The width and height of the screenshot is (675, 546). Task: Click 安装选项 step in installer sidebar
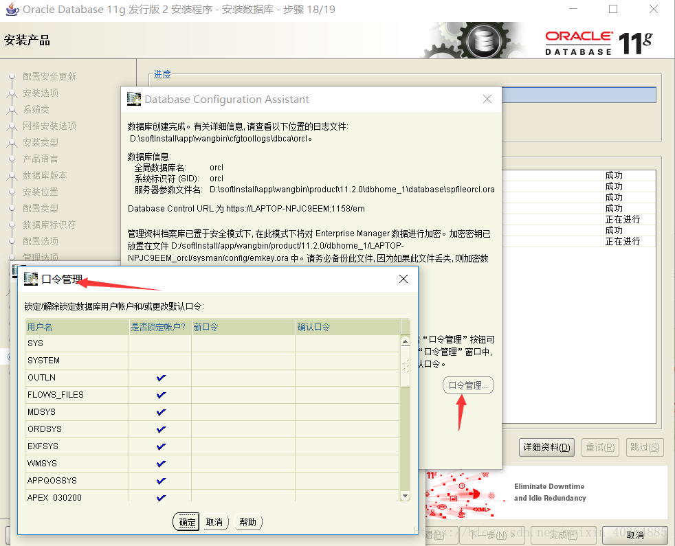click(41, 93)
